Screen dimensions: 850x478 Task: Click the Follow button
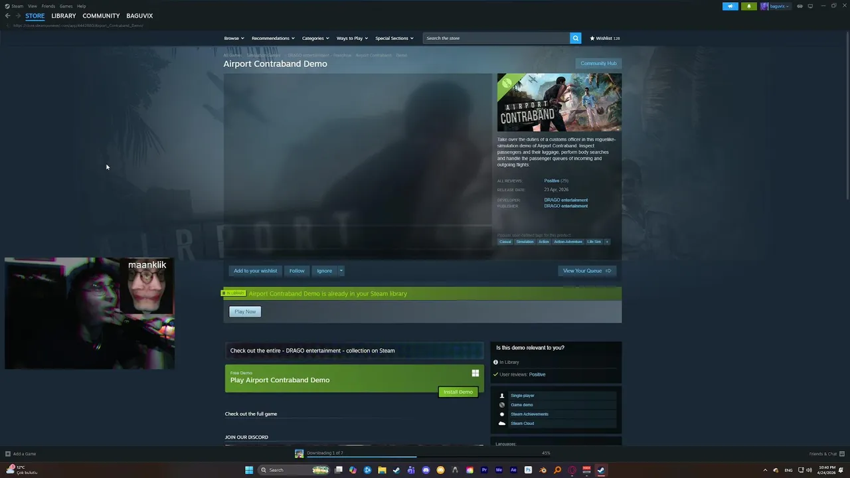click(x=297, y=271)
